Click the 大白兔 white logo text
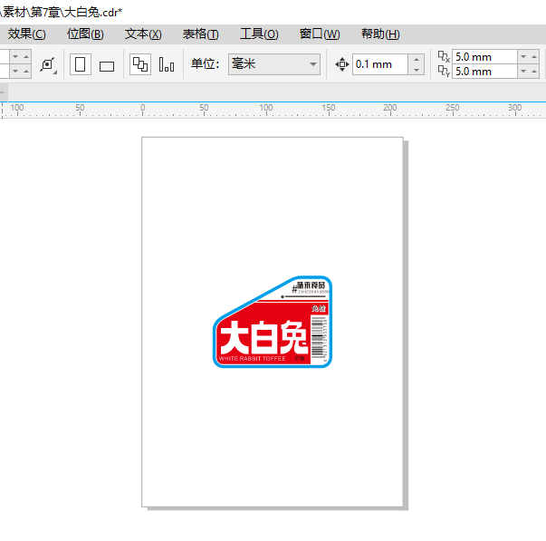The height and width of the screenshot is (541, 546). (263, 337)
